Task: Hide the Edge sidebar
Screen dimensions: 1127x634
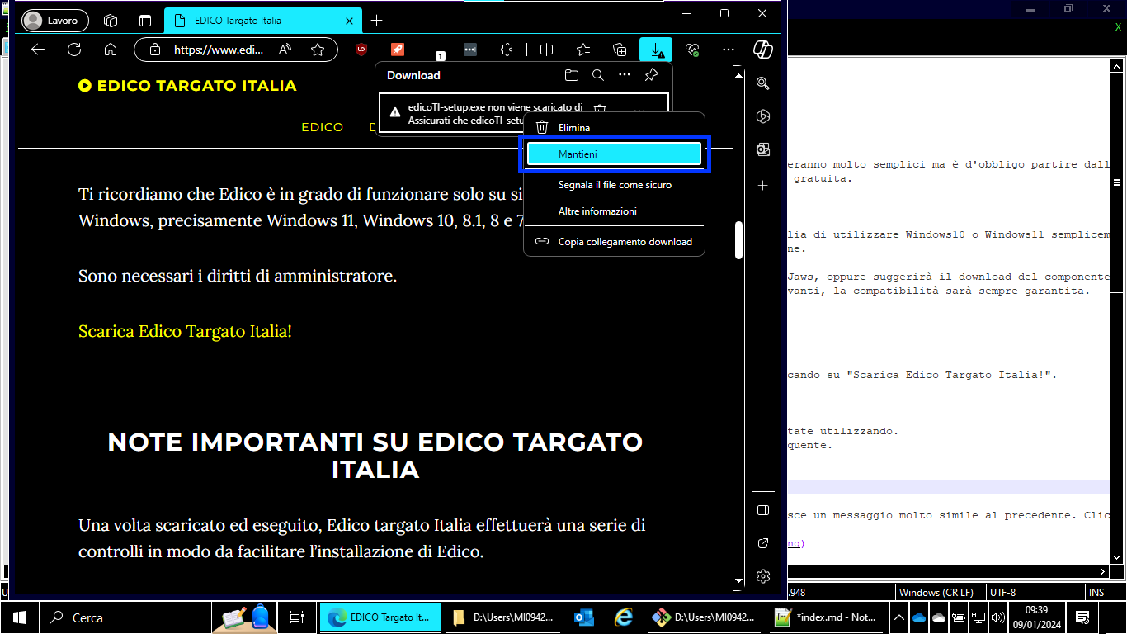Action: [x=763, y=510]
